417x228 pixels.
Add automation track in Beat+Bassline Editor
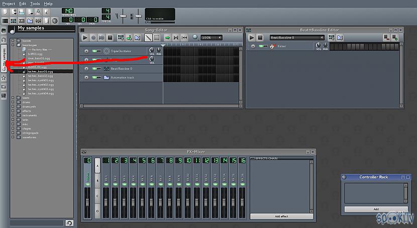point(340,38)
